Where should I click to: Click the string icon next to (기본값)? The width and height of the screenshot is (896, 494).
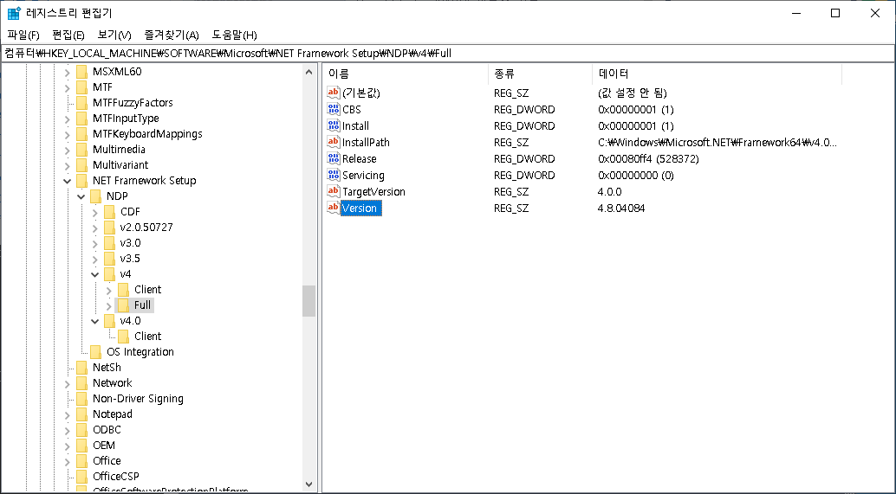coord(333,93)
